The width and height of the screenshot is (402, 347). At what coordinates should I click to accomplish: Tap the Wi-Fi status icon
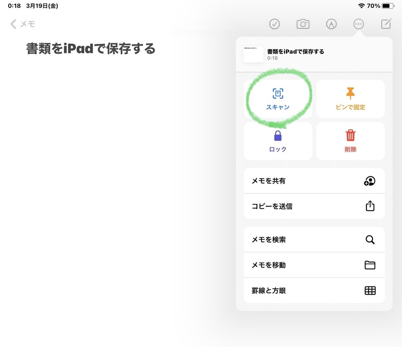[x=361, y=6]
